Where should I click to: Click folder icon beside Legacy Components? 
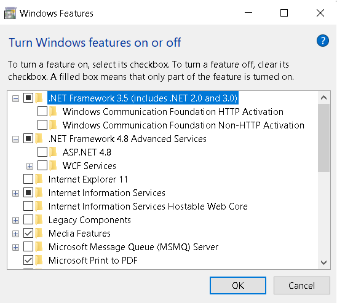pos(39,220)
